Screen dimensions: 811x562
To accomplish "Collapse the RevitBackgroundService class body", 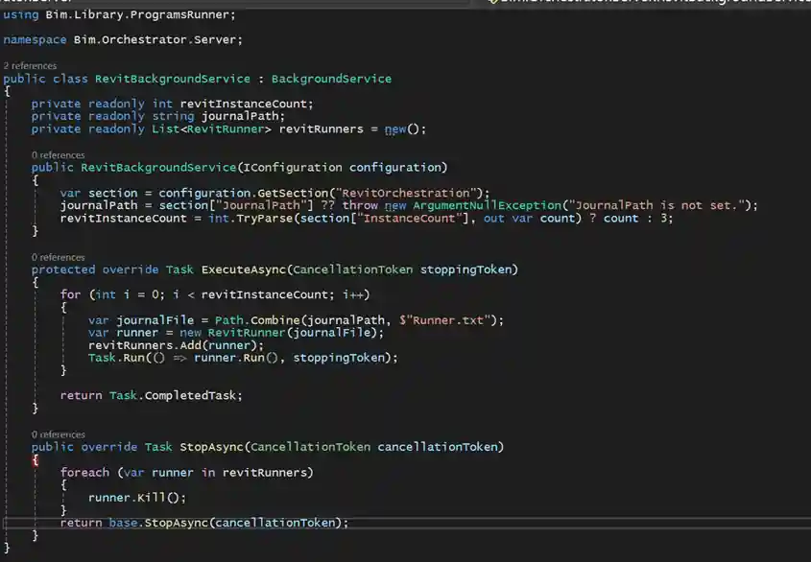I will 7,91.
